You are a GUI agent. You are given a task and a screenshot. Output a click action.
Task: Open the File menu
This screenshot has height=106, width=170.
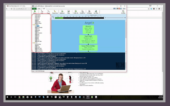[x=34, y=8]
